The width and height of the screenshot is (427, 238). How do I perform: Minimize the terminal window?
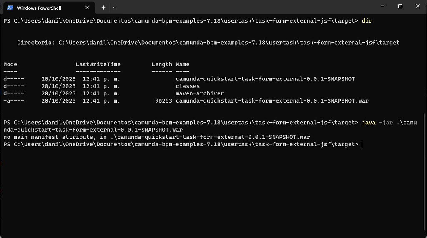click(x=383, y=6)
